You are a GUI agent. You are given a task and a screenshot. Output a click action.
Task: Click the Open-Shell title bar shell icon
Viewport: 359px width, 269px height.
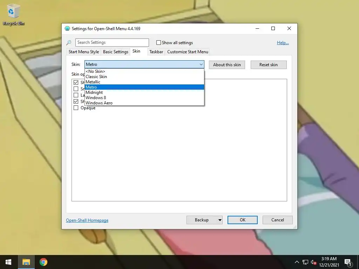point(67,29)
